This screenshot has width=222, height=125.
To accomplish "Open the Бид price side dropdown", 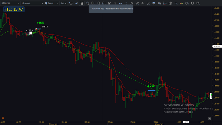I will click(x=63, y=3).
